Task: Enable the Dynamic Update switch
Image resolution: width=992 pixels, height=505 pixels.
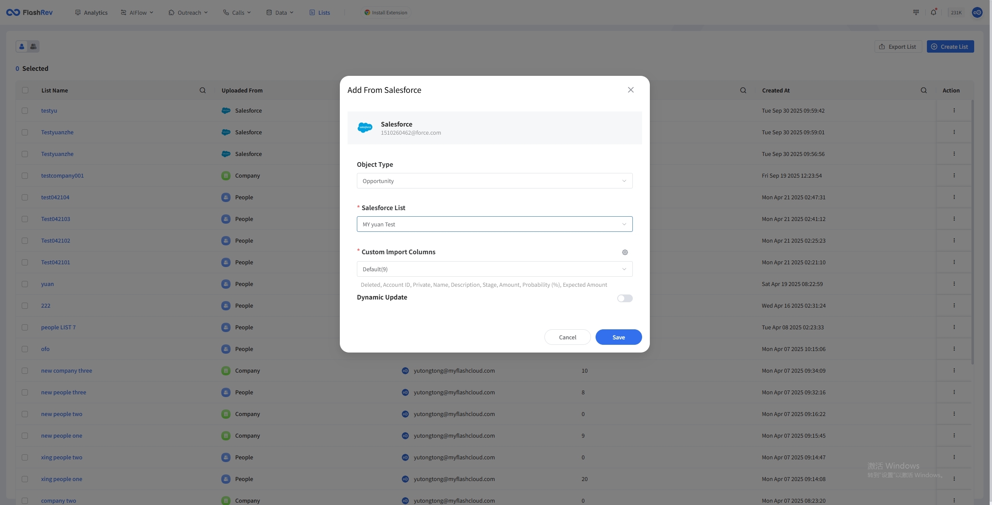Action: [x=625, y=298]
